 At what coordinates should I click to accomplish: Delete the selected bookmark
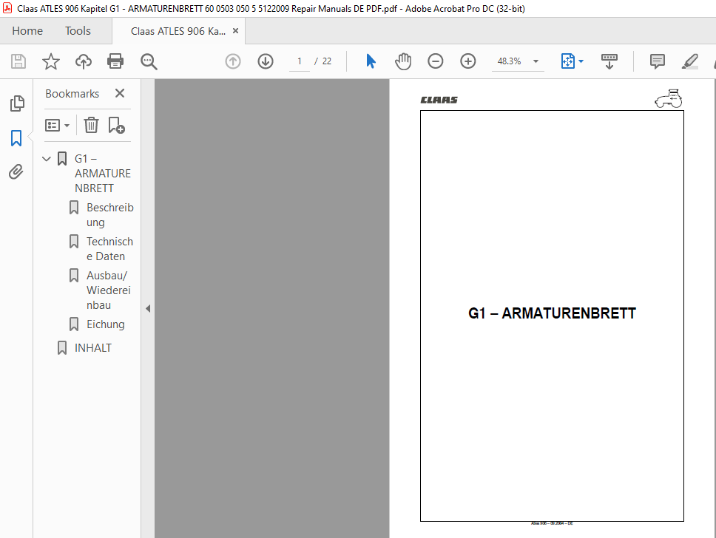[91, 125]
